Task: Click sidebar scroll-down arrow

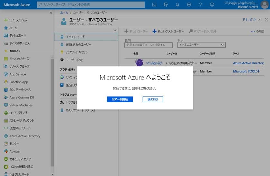Action: [52, 174]
